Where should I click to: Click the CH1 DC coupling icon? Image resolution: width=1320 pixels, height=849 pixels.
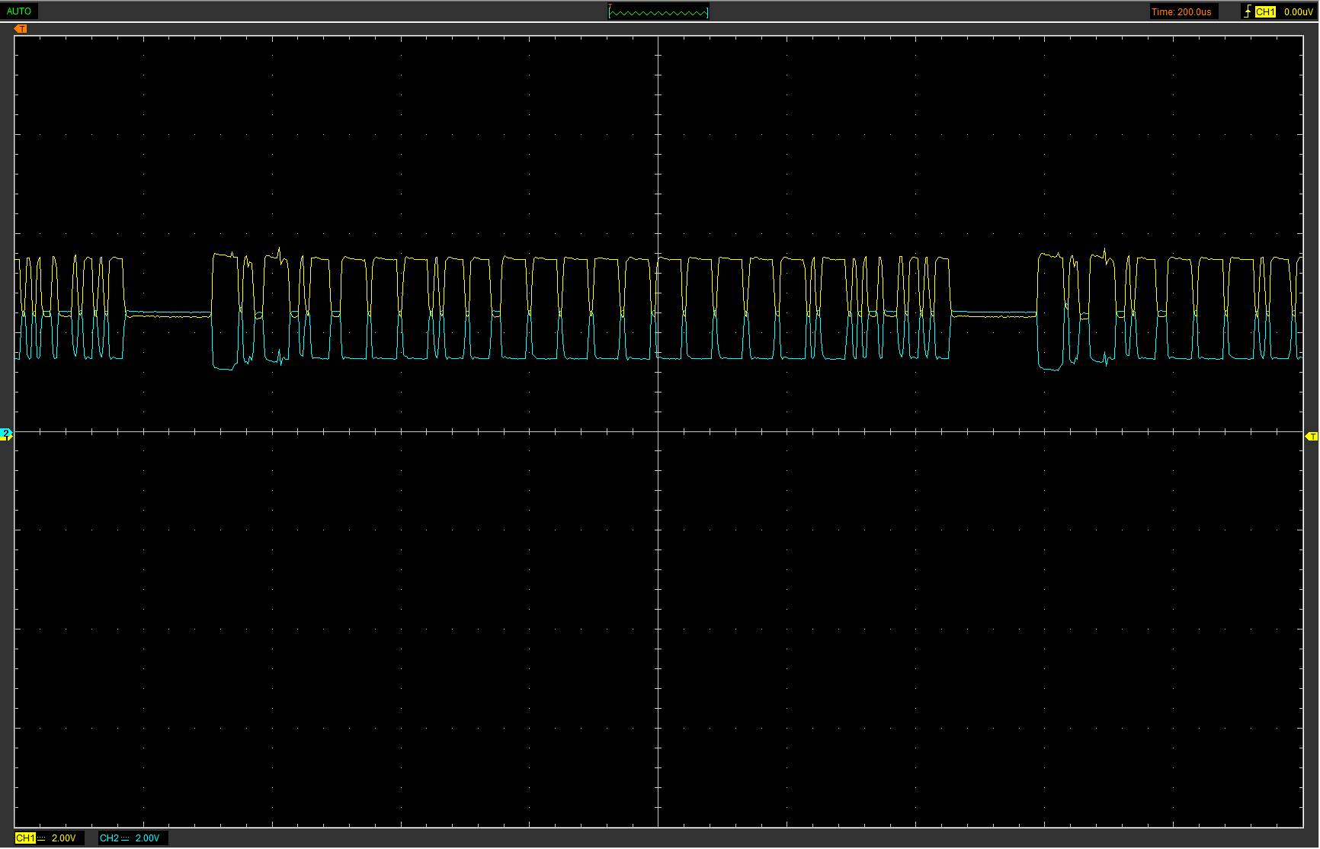click(41, 838)
